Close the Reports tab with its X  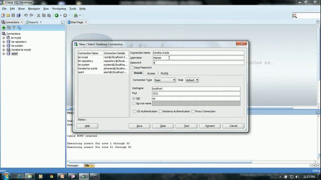41,22
